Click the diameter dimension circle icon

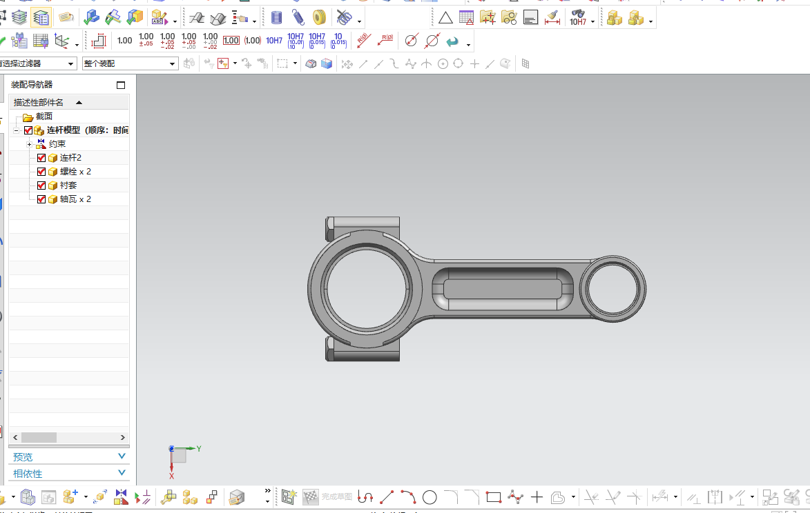click(x=411, y=41)
